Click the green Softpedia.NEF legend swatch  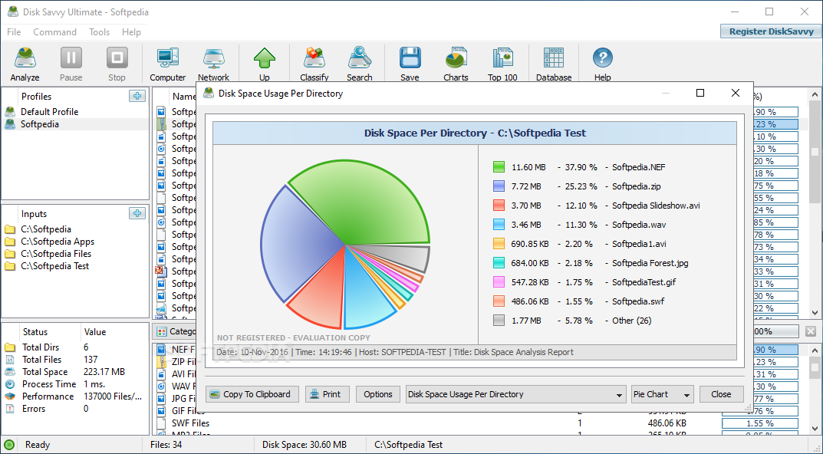click(x=499, y=167)
